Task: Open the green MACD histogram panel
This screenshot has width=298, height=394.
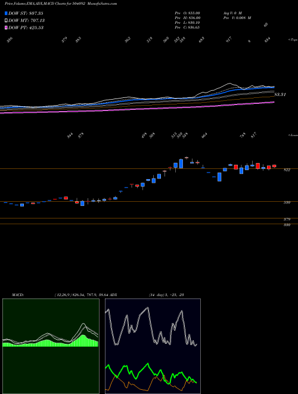Action: pos(51,346)
